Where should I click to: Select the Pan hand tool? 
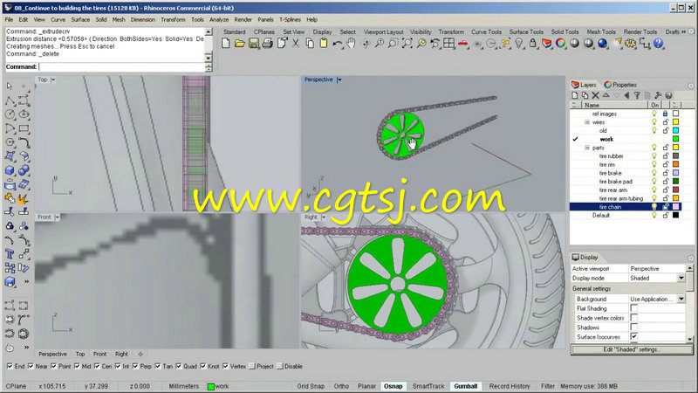pos(352,43)
